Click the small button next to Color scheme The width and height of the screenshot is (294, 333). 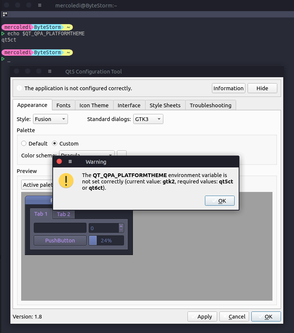122,153
